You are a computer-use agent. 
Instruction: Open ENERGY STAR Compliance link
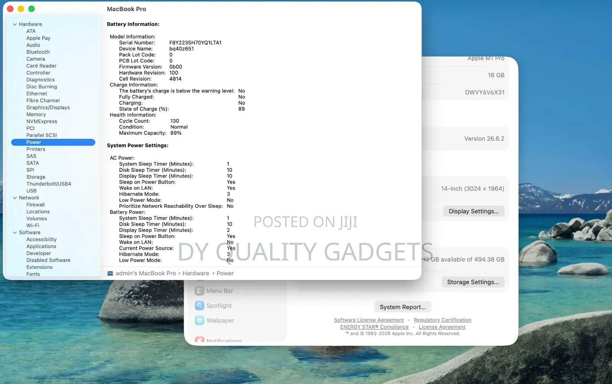click(x=374, y=327)
